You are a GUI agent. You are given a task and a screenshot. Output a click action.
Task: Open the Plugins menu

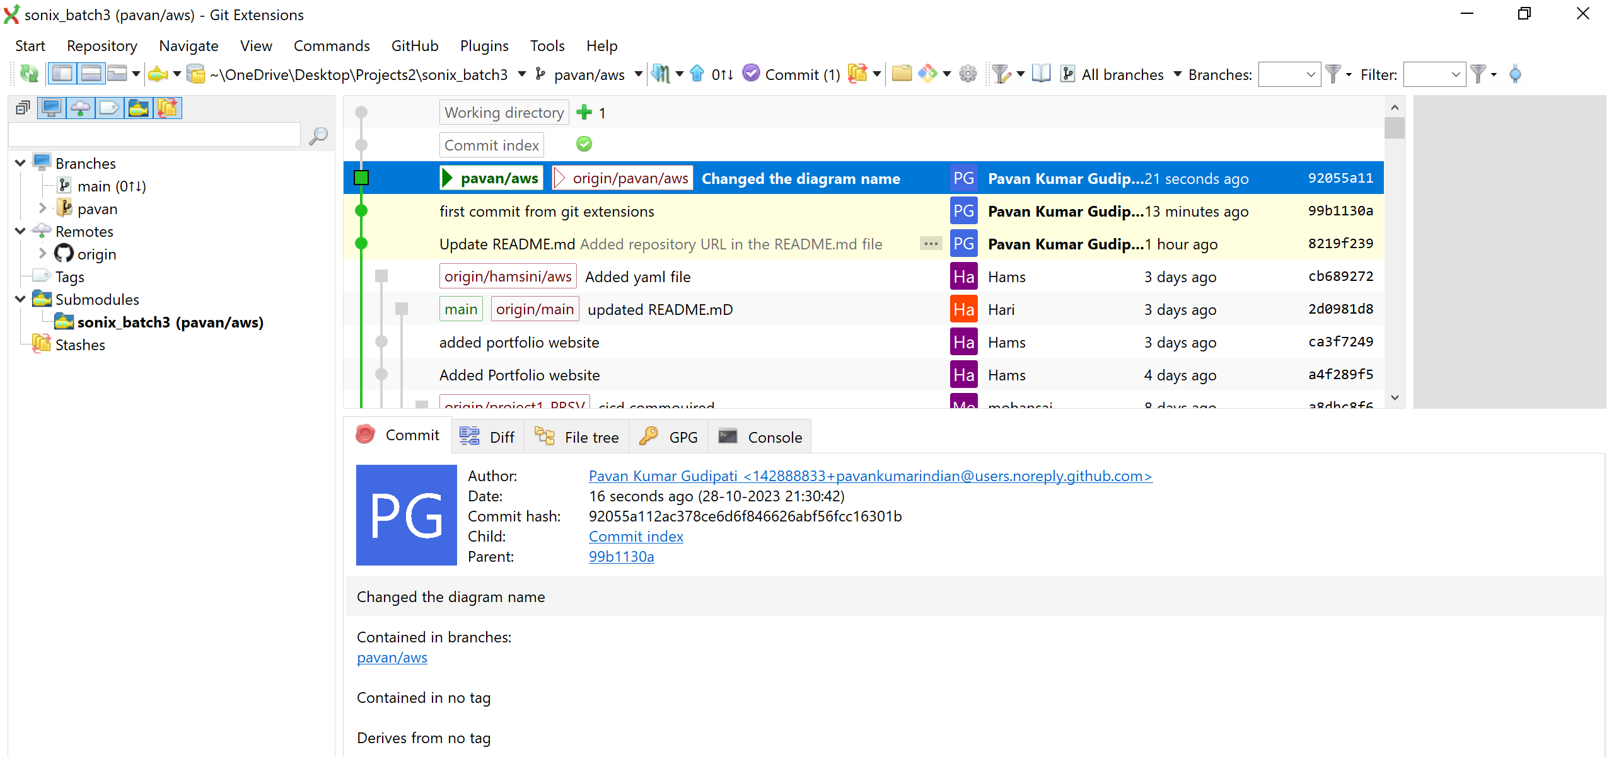coord(484,46)
